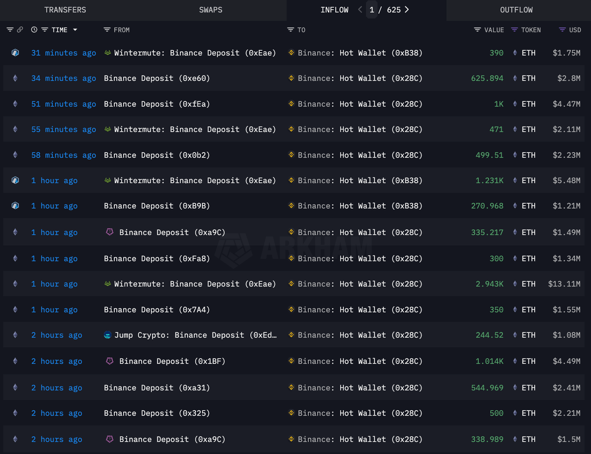This screenshot has width=591, height=454.
Task: Click the value 499.51
Action: click(x=490, y=155)
